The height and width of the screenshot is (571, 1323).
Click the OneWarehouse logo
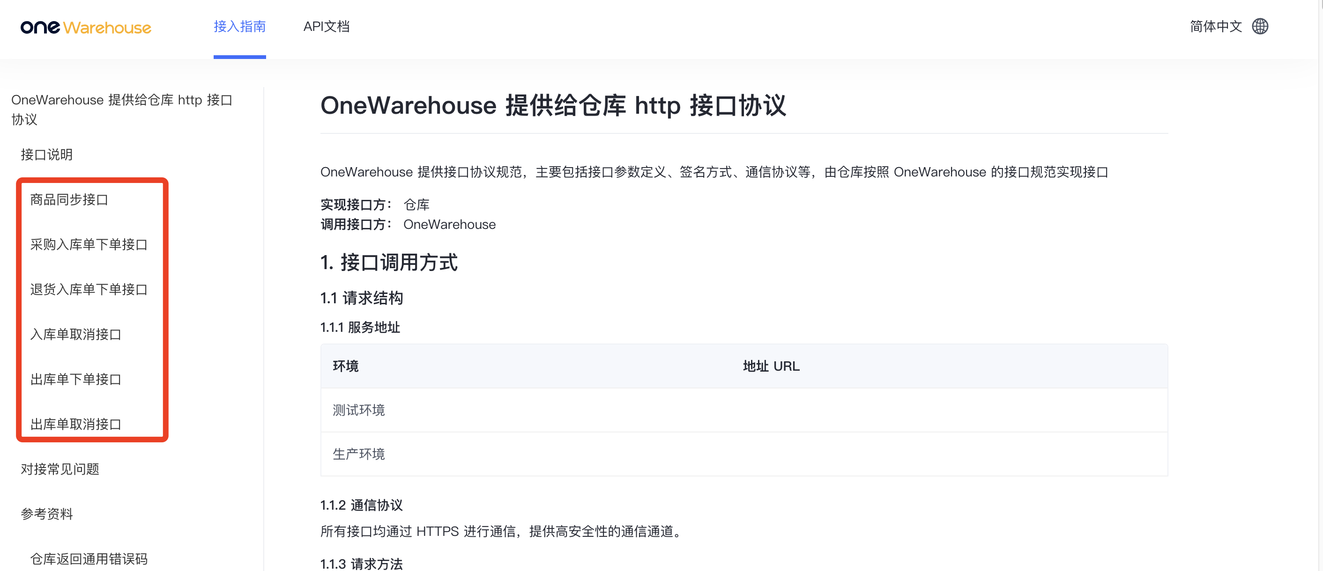86,27
